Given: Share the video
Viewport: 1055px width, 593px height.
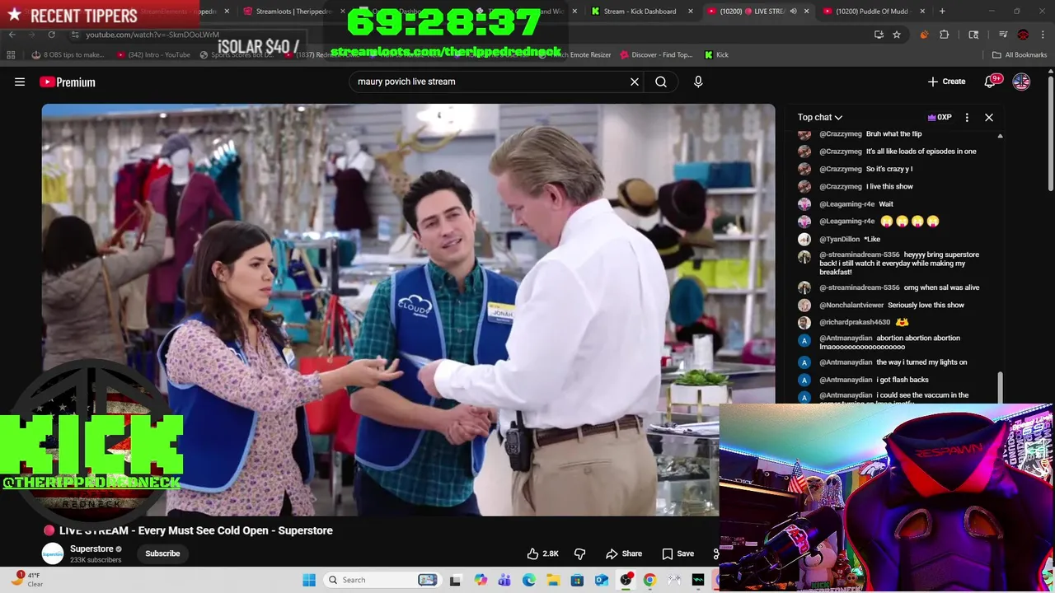Looking at the screenshot, I should click(624, 553).
